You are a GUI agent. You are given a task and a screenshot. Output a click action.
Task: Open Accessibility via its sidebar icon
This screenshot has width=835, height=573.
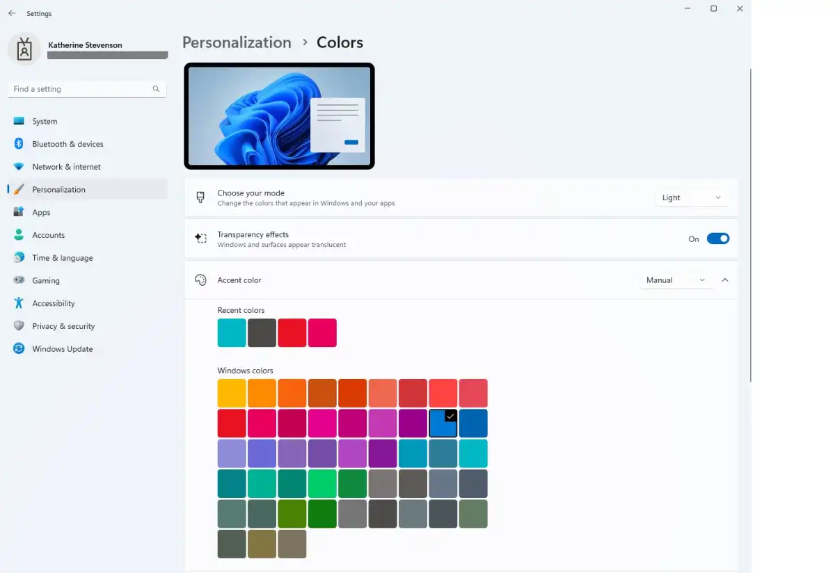tap(19, 303)
